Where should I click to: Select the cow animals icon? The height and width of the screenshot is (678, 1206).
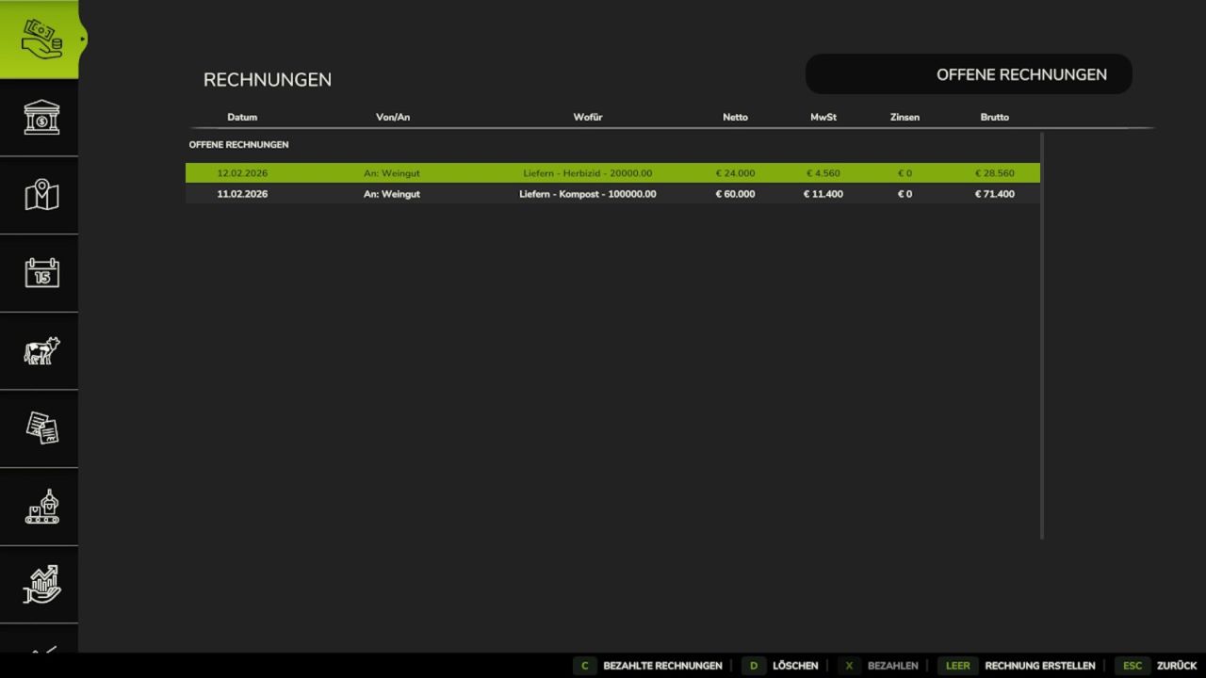pyautogui.click(x=39, y=351)
